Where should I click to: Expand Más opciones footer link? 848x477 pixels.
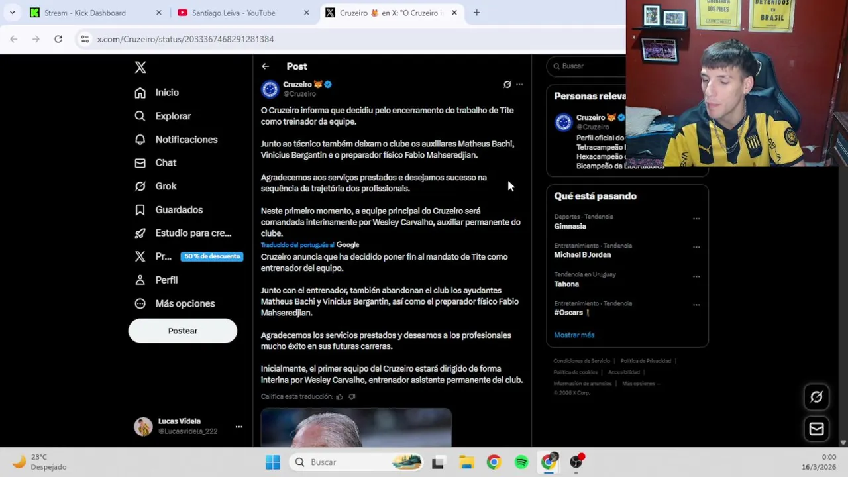click(641, 384)
